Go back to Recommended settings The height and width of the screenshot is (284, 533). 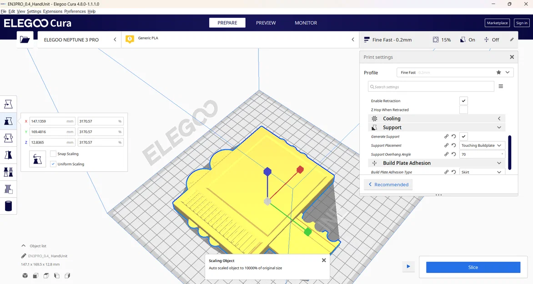[388, 184]
